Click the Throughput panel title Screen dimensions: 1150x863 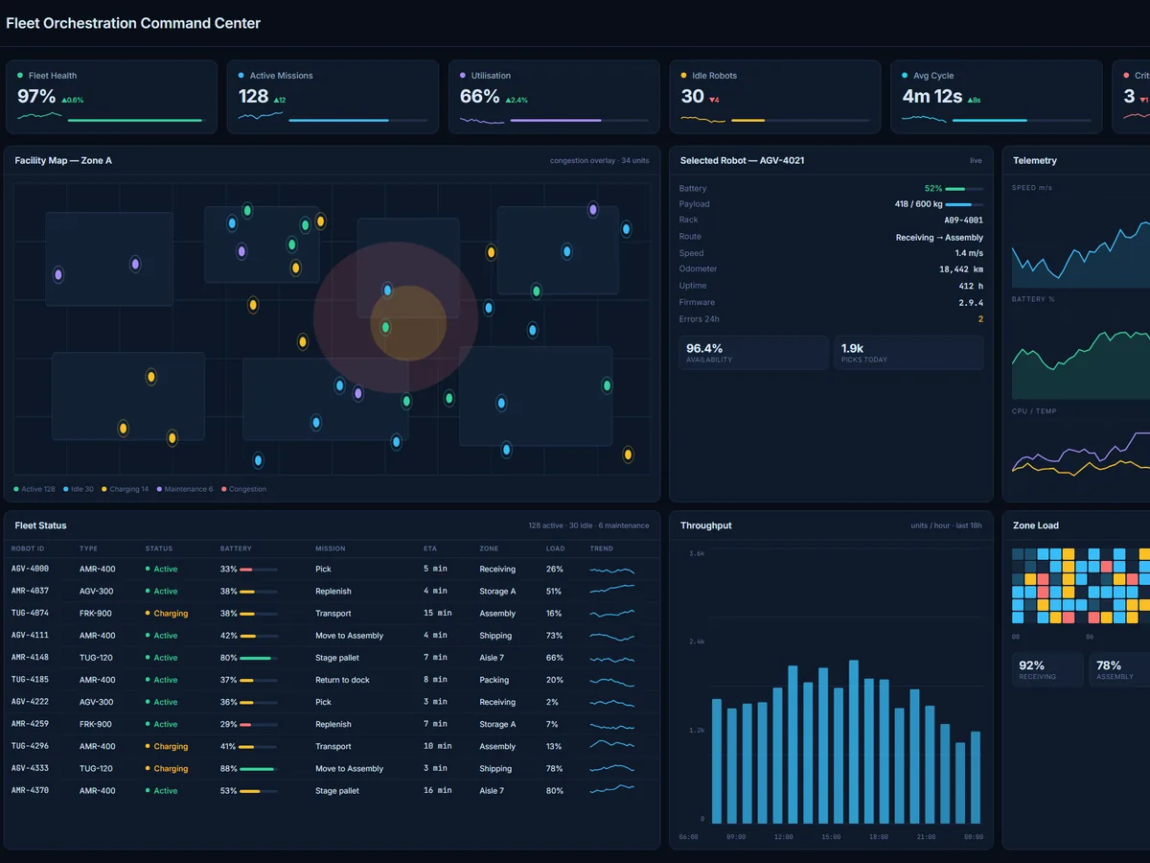point(706,525)
